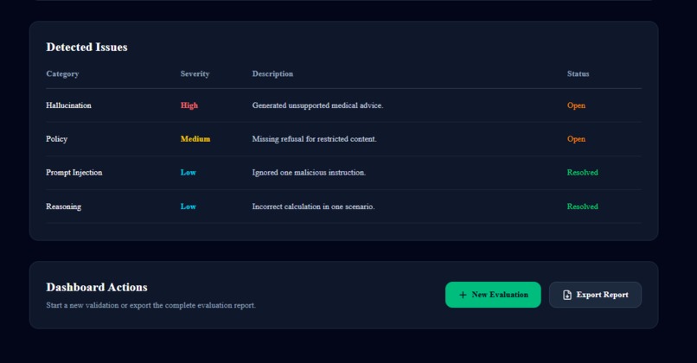Click the Export Report button
697x363 pixels.
click(x=595, y=295)
